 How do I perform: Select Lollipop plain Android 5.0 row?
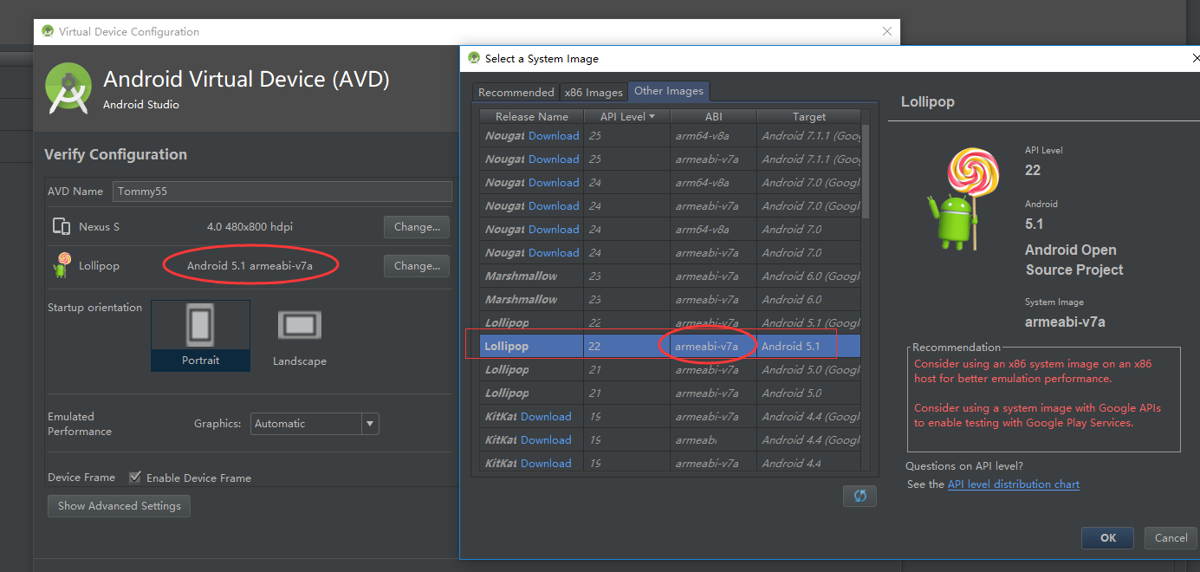click(x=671, y=393)
